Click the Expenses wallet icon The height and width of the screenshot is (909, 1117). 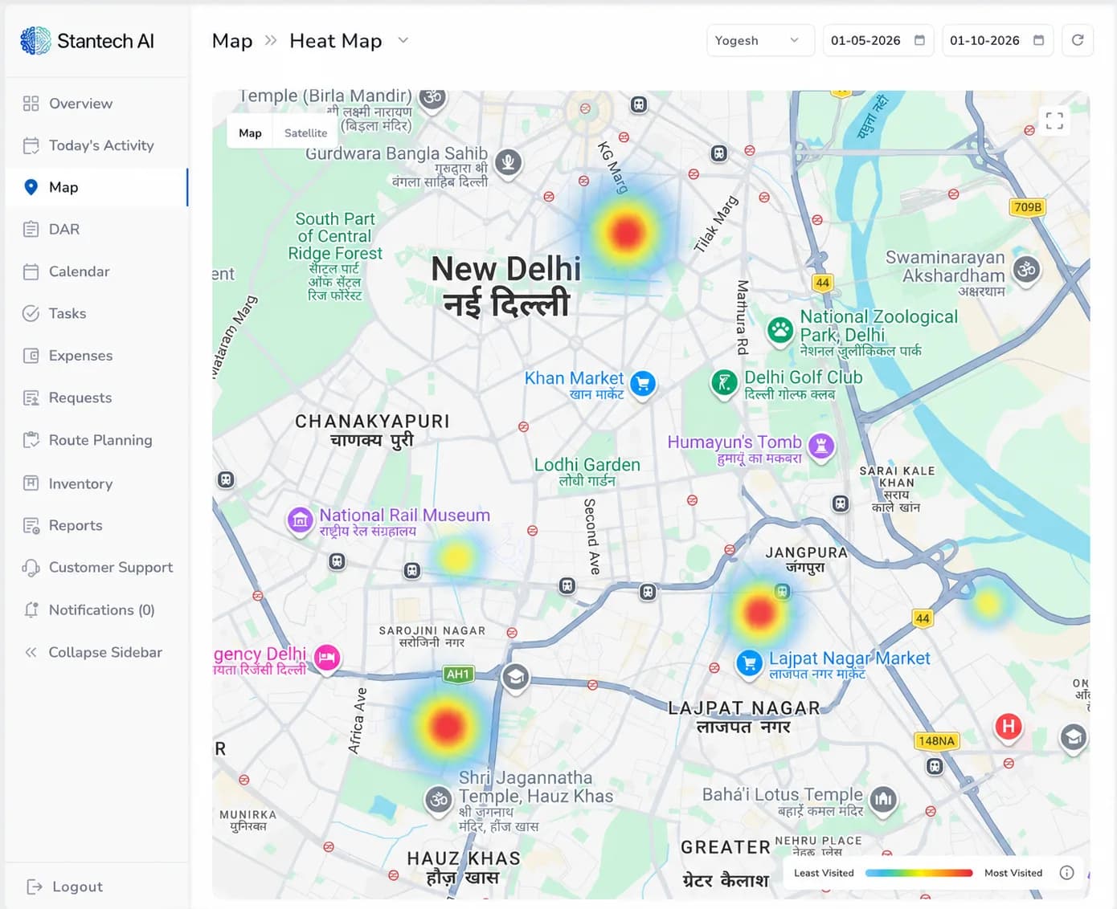(31, 356)
